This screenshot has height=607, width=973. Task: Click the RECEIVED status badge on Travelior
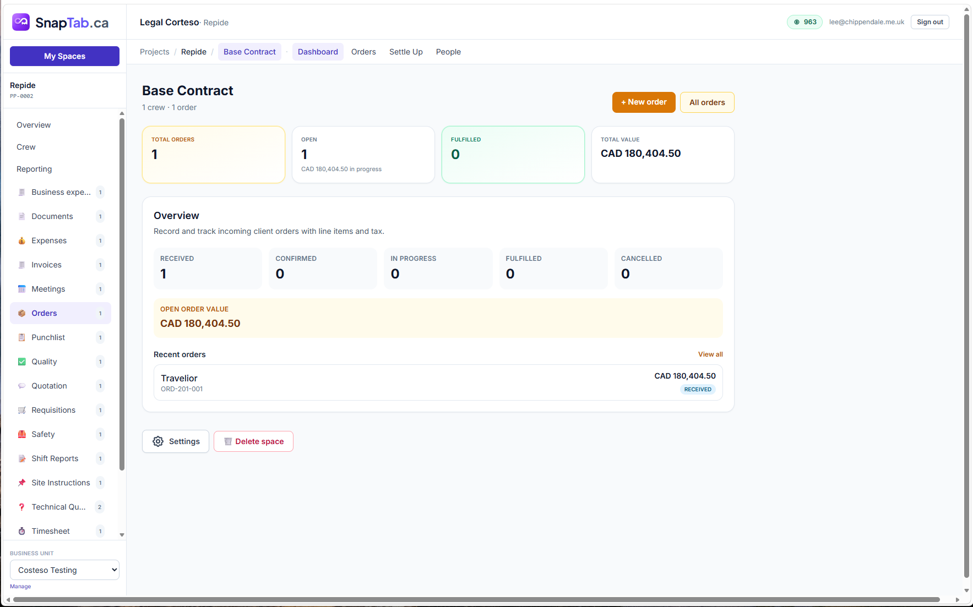tap(698, 389)
